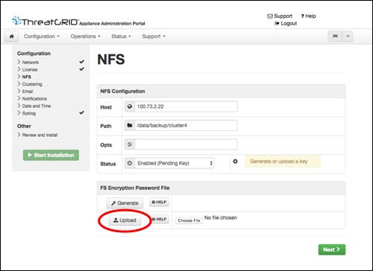Screen dimensions: 373x271
Task: Click the options icon beside Opts field
Action: pos(129,144)
